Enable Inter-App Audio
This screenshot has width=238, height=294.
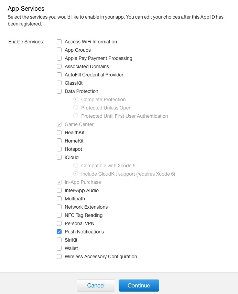click(x=59, y=190)
